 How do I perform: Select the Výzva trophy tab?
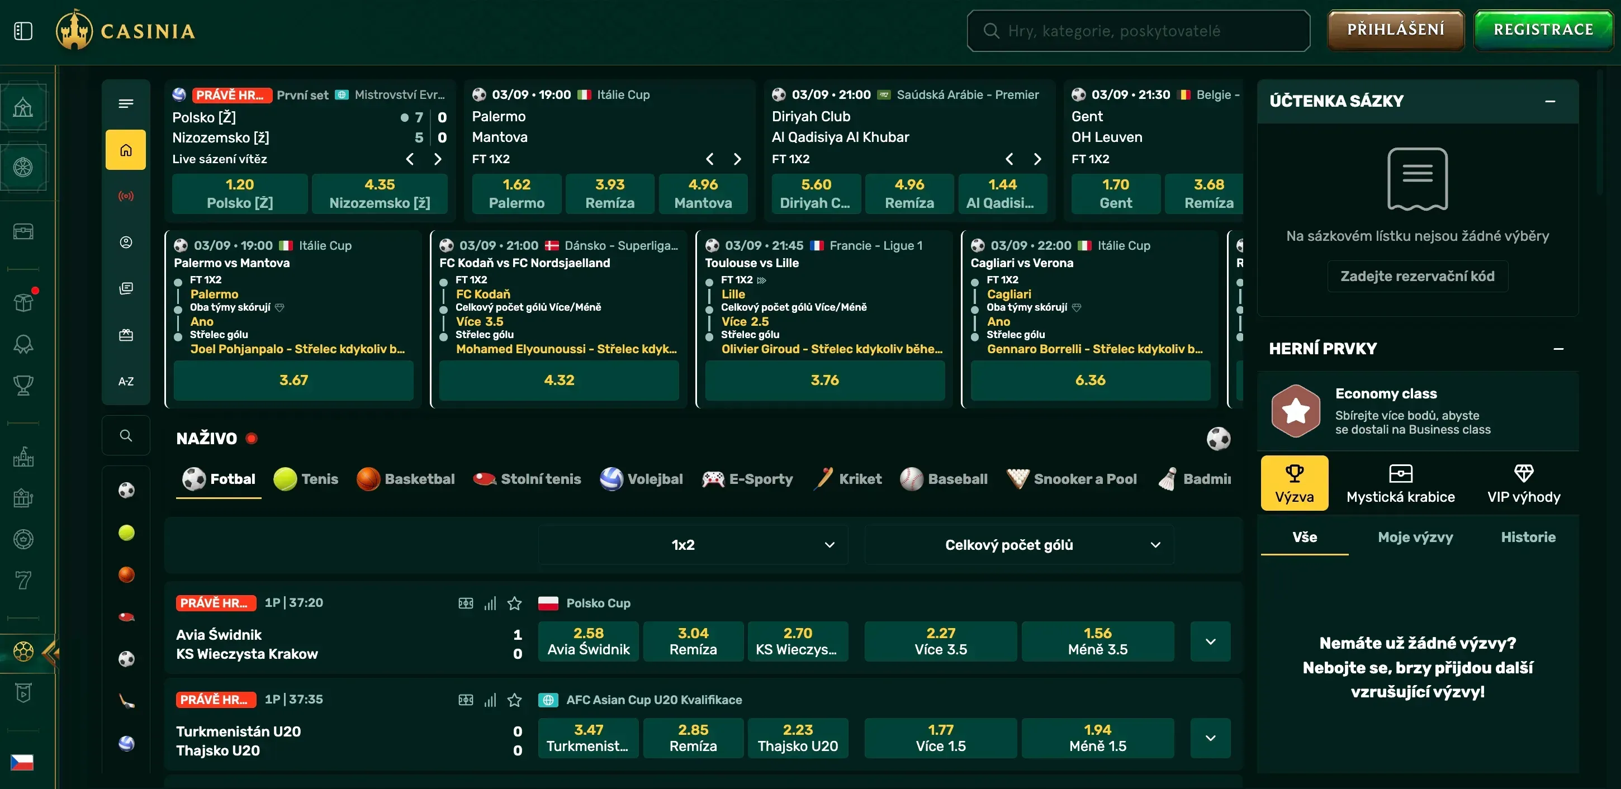pyautogui.click(x=1295, y=483)
